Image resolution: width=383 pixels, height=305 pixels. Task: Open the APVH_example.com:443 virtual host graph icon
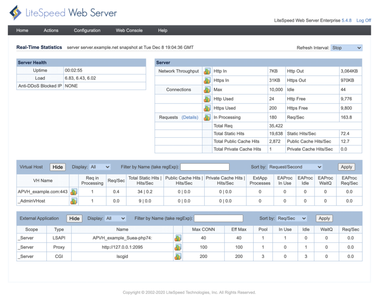pyautogui.click(x=74, y=192)
